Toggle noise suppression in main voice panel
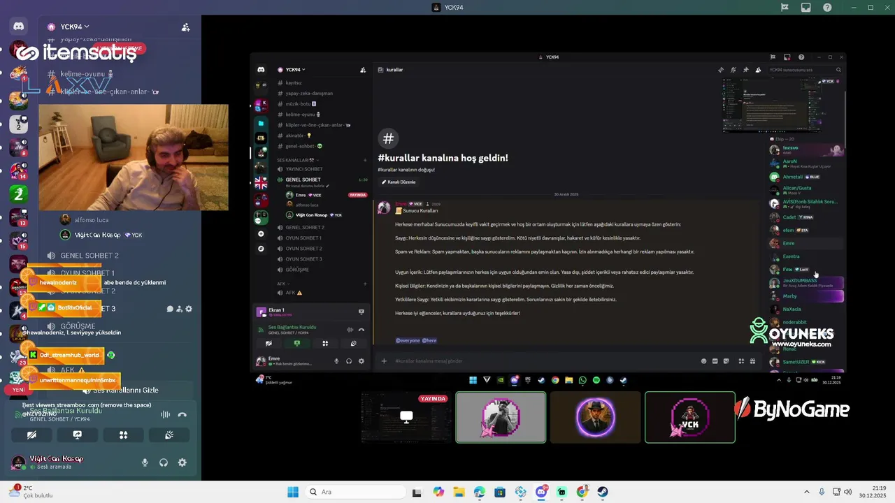Viewport: 895px width, 503px height. pyautogui.click(x=165, y=414)
